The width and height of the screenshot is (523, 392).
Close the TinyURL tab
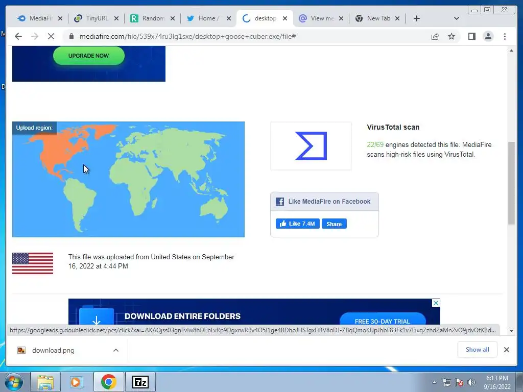(116, 19)
